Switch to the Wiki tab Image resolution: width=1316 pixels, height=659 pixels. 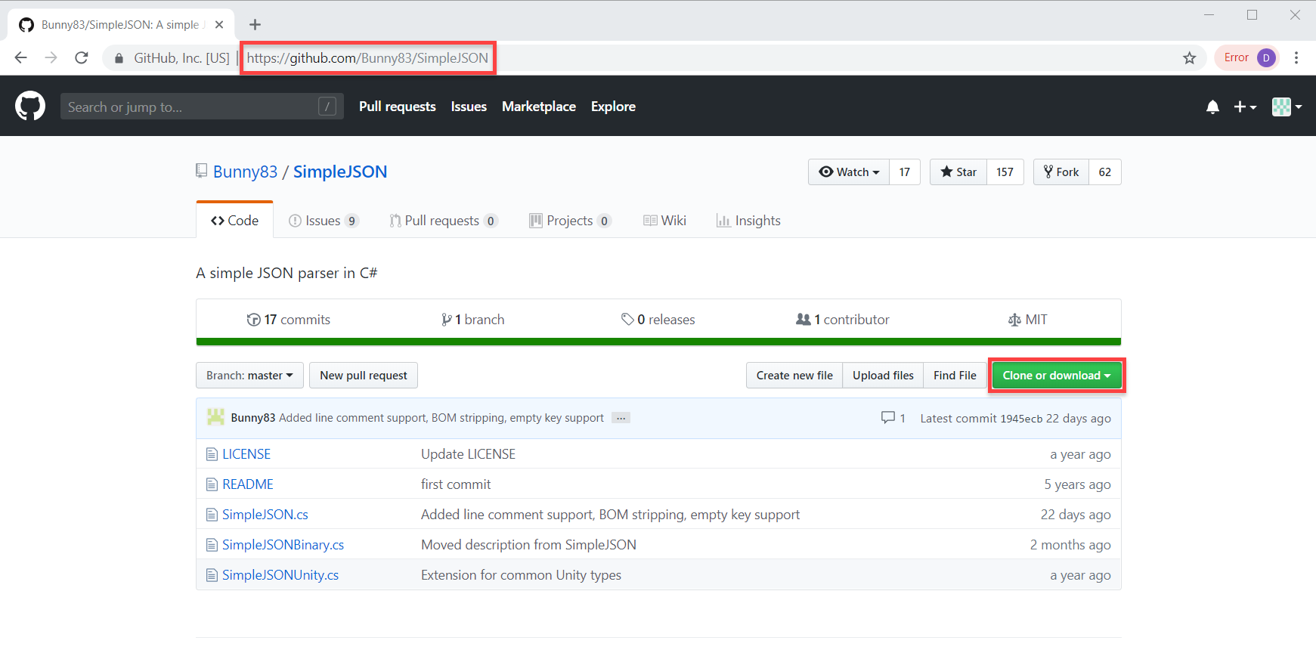(664, 221)
